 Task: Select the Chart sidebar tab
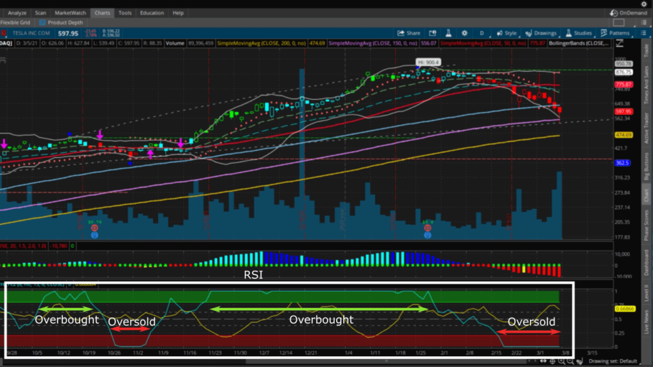pos(647,196)
